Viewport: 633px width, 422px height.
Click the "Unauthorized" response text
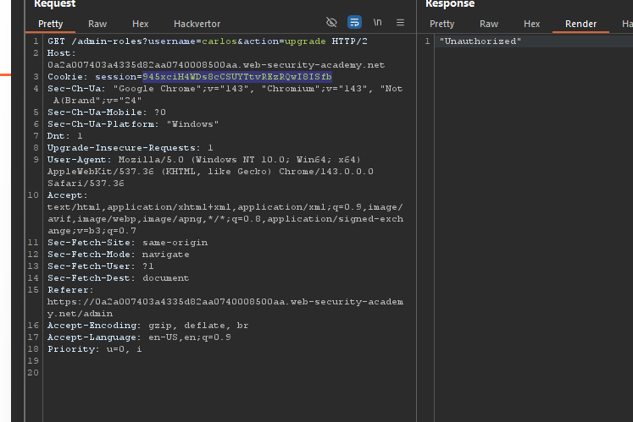(480, 41)
